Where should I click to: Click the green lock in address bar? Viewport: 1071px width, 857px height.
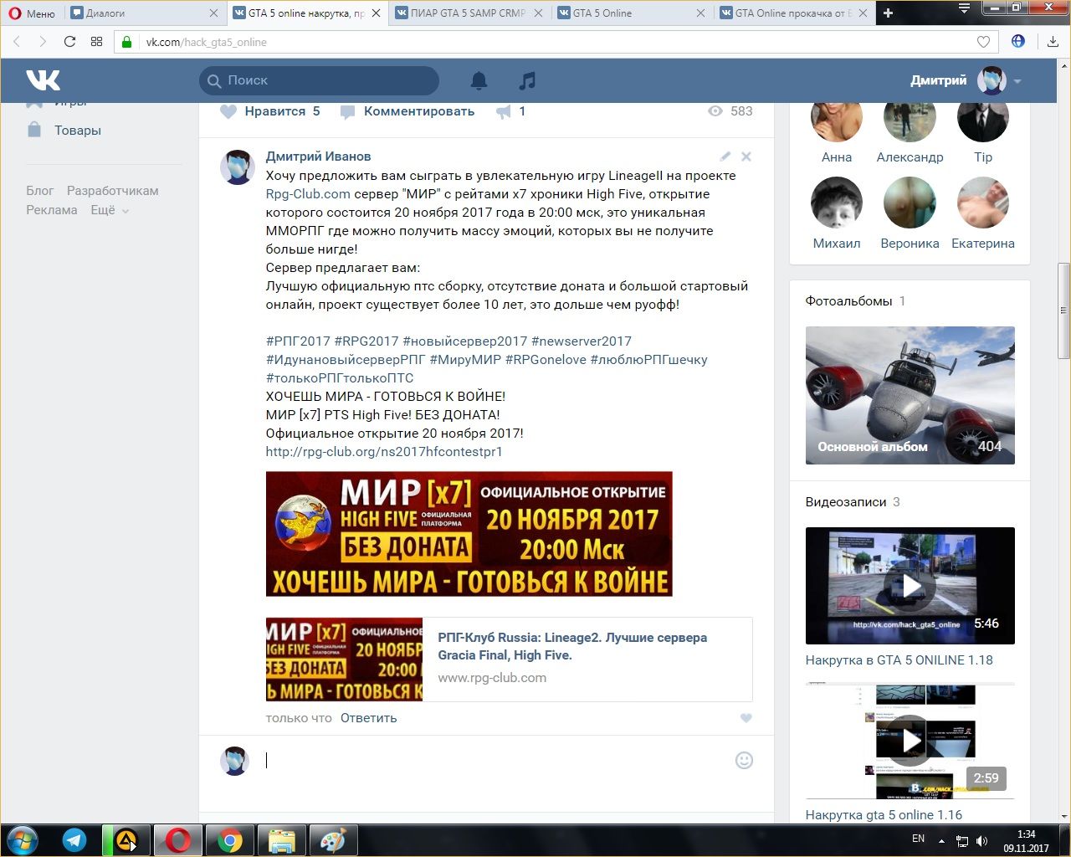pos(127,42)
